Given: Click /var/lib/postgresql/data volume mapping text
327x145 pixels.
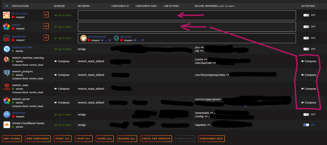Looking at the screenshot, I should tap(210, 75).
